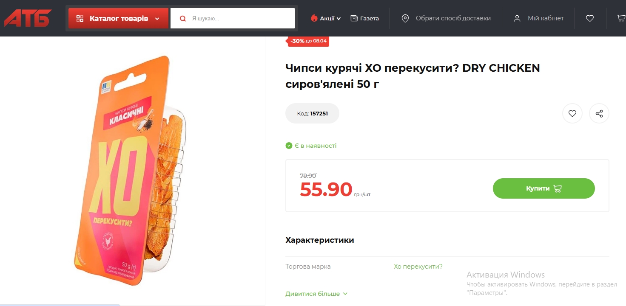Viewport: 626px width, 306px height.
Task: Follow the Хо перекусити? brand link
Action: pos(418,267)
